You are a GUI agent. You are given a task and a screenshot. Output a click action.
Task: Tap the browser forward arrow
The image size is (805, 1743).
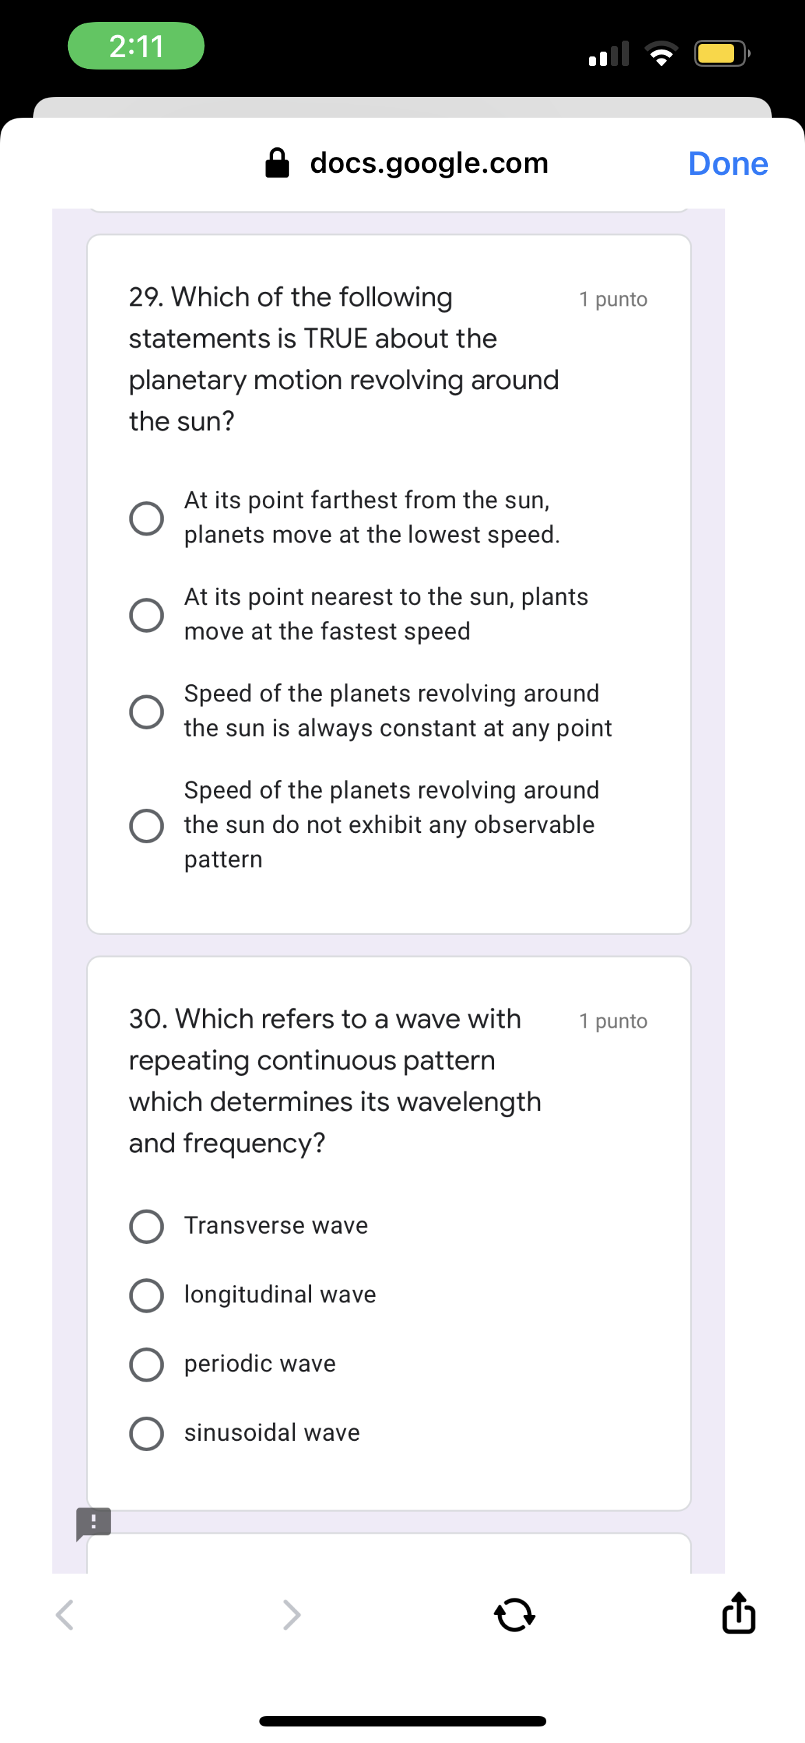click(292, 1615)
